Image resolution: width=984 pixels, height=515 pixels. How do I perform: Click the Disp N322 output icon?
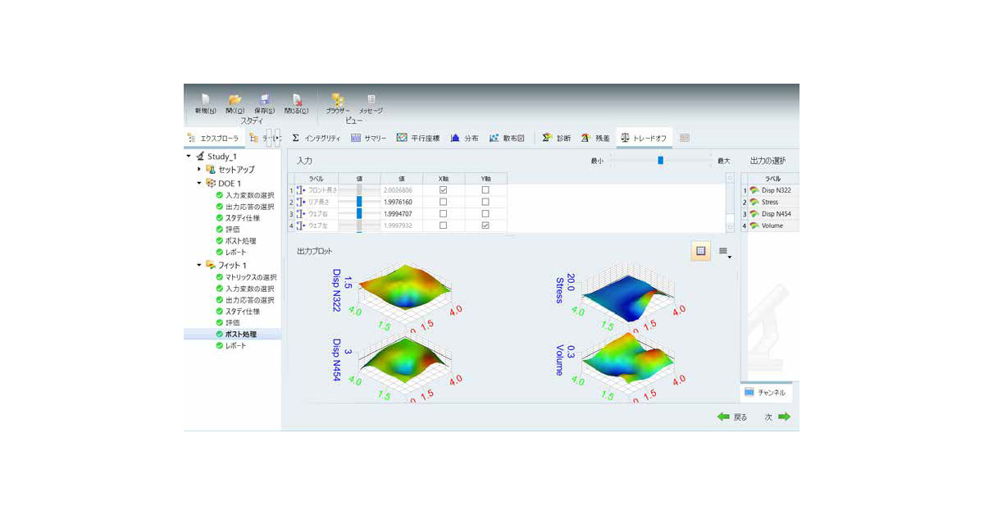(754, 190)
